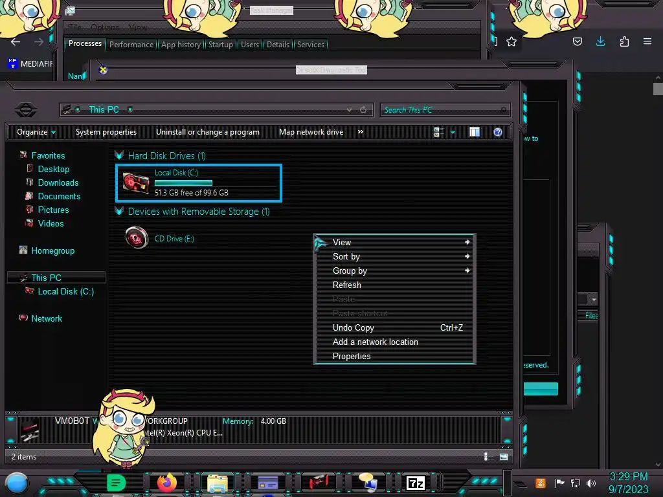
Task: Open Downloads under Favorites
Action: pos(58,182)
